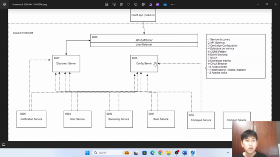The height and width of the screenshot is (157, 280).
Task: Click the Client App (ReactJs) box
Action: [143, 15]
